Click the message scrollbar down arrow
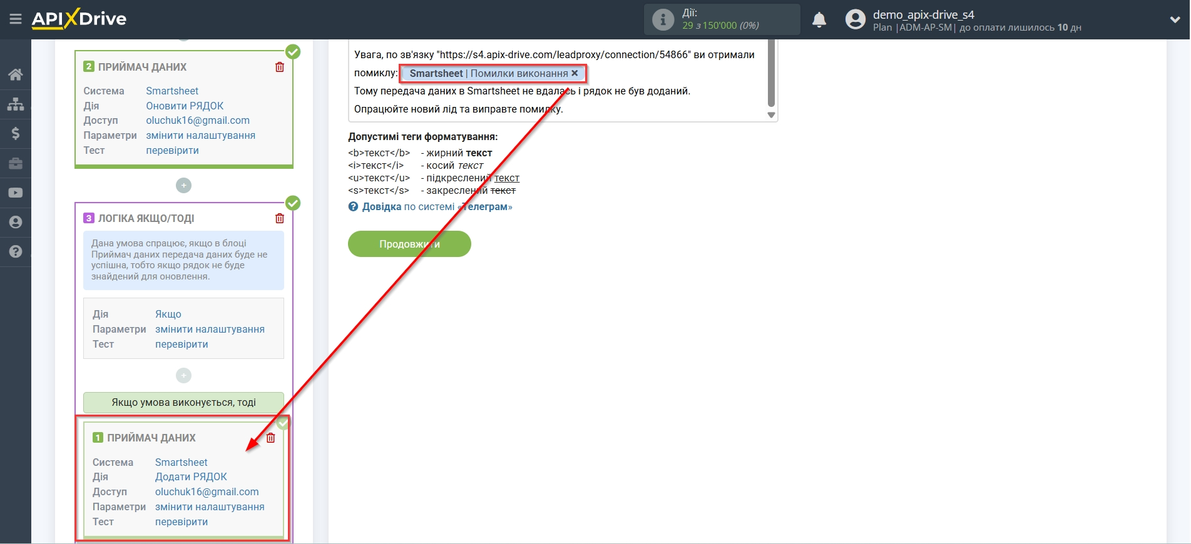 pyautogui.click(x=771, y=115)
